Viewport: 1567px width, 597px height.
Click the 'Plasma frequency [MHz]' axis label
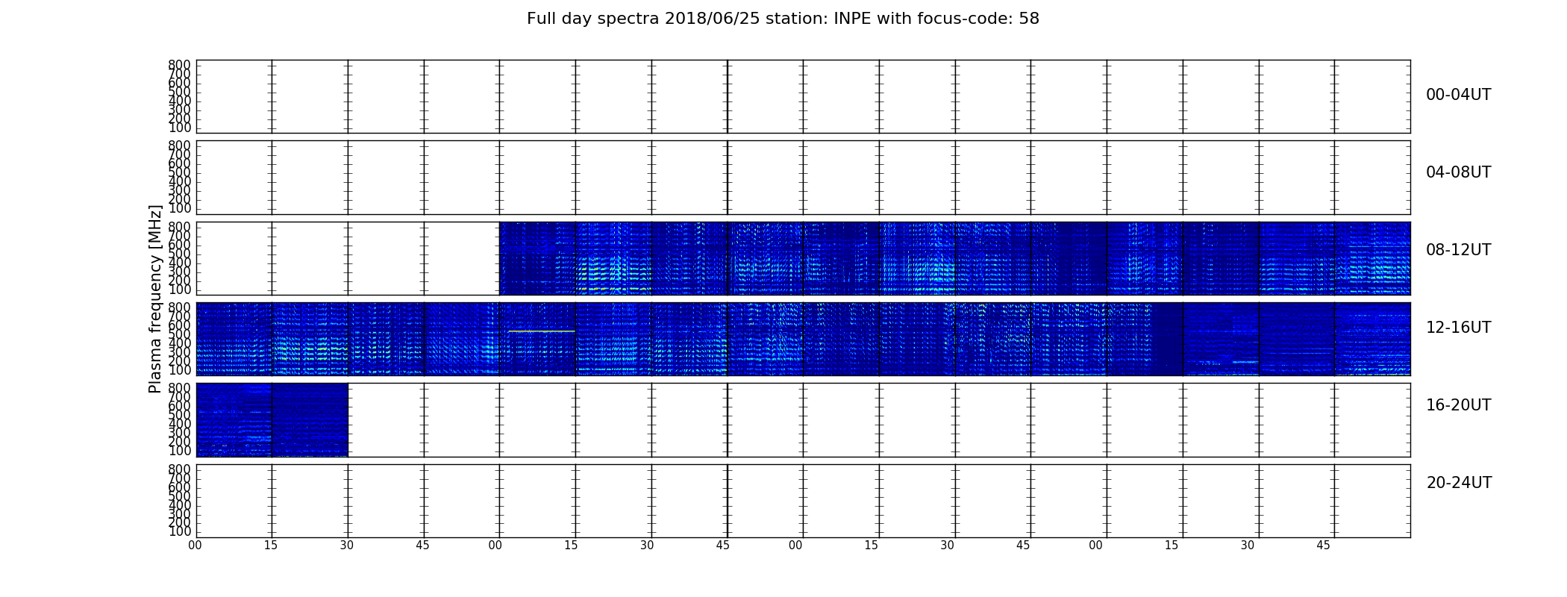point(155,298)
